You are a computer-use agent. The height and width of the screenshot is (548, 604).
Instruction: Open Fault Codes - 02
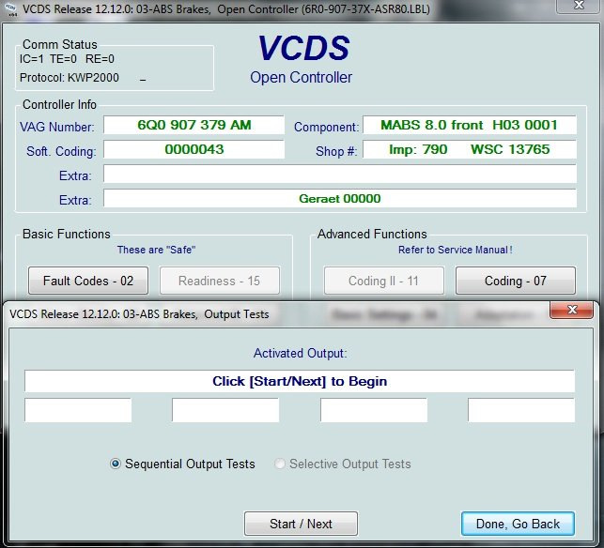[88, 281]
